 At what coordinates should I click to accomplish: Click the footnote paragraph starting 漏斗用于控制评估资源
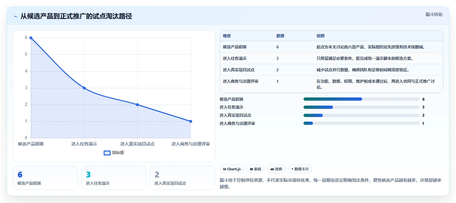(x=330, y=183)
